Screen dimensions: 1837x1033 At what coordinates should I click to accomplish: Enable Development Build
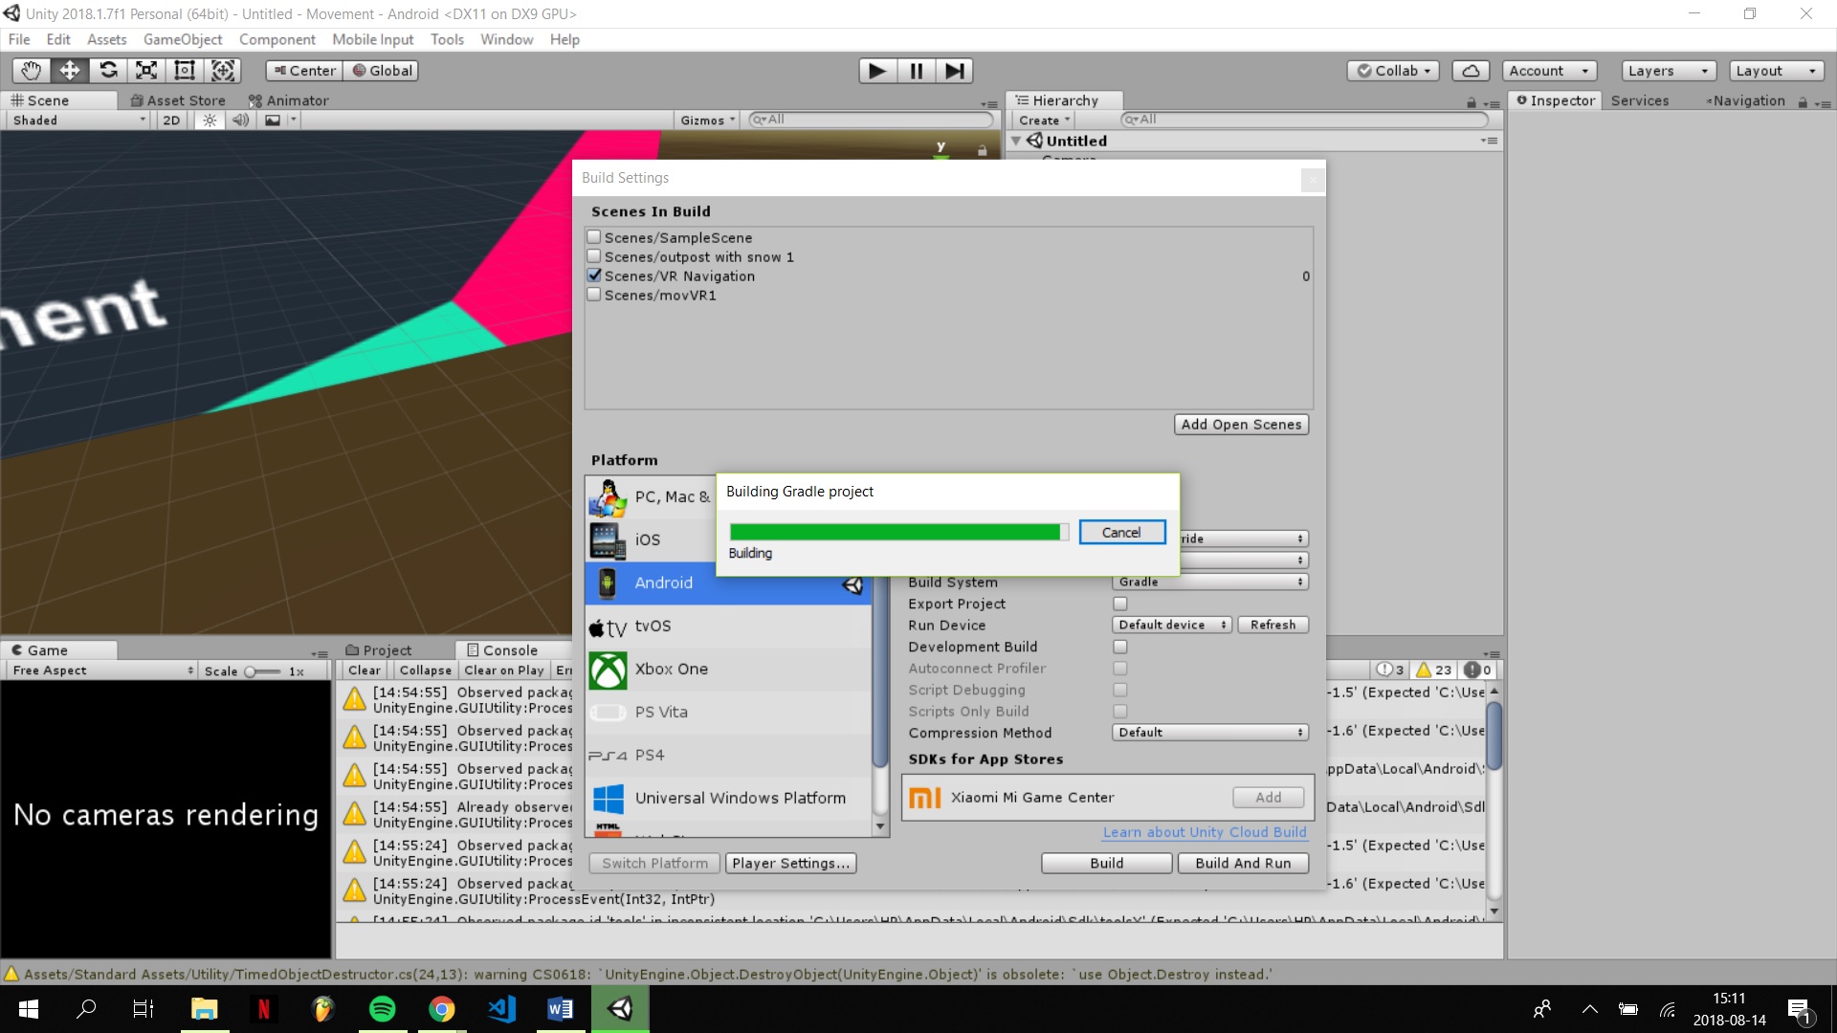coord(1119,647)
